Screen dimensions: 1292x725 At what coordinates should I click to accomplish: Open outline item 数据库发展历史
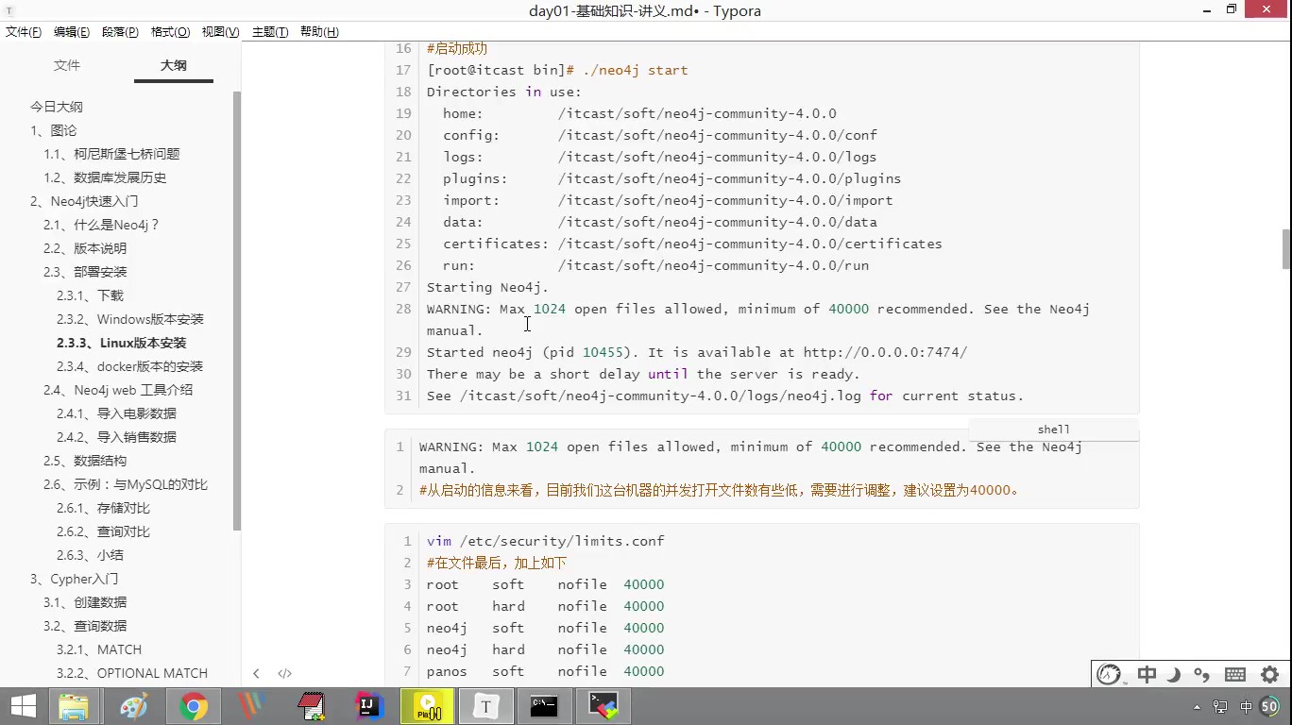(x=105, y=177)
